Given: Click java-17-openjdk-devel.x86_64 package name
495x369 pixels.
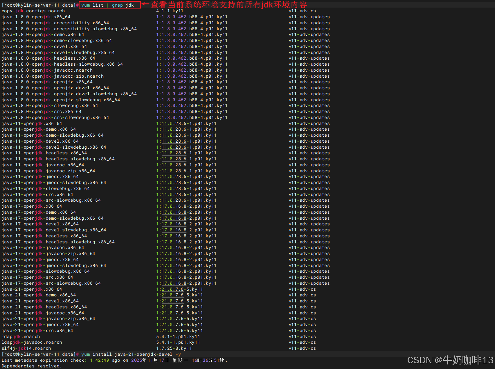Looking at the screenshot, I should pyautogui.click(x=40, y=224).
